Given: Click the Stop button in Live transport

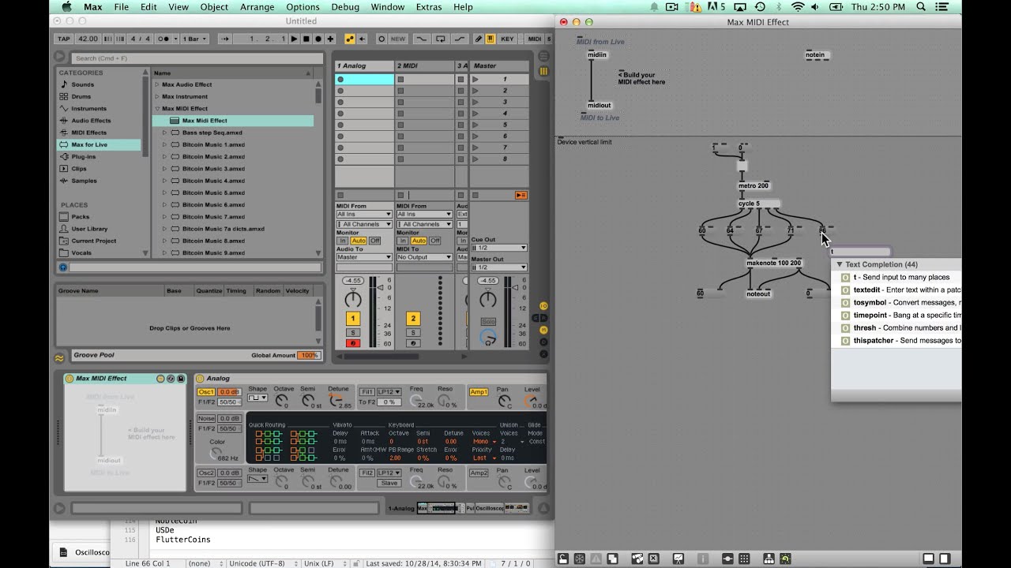Looking at the screenshot, I should pyautogui.click(x=306, y=39).
